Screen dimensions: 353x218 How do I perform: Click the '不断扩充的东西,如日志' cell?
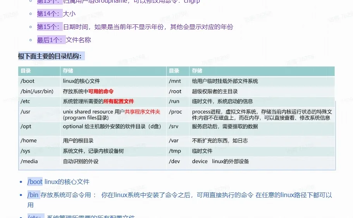click(262, 141)
